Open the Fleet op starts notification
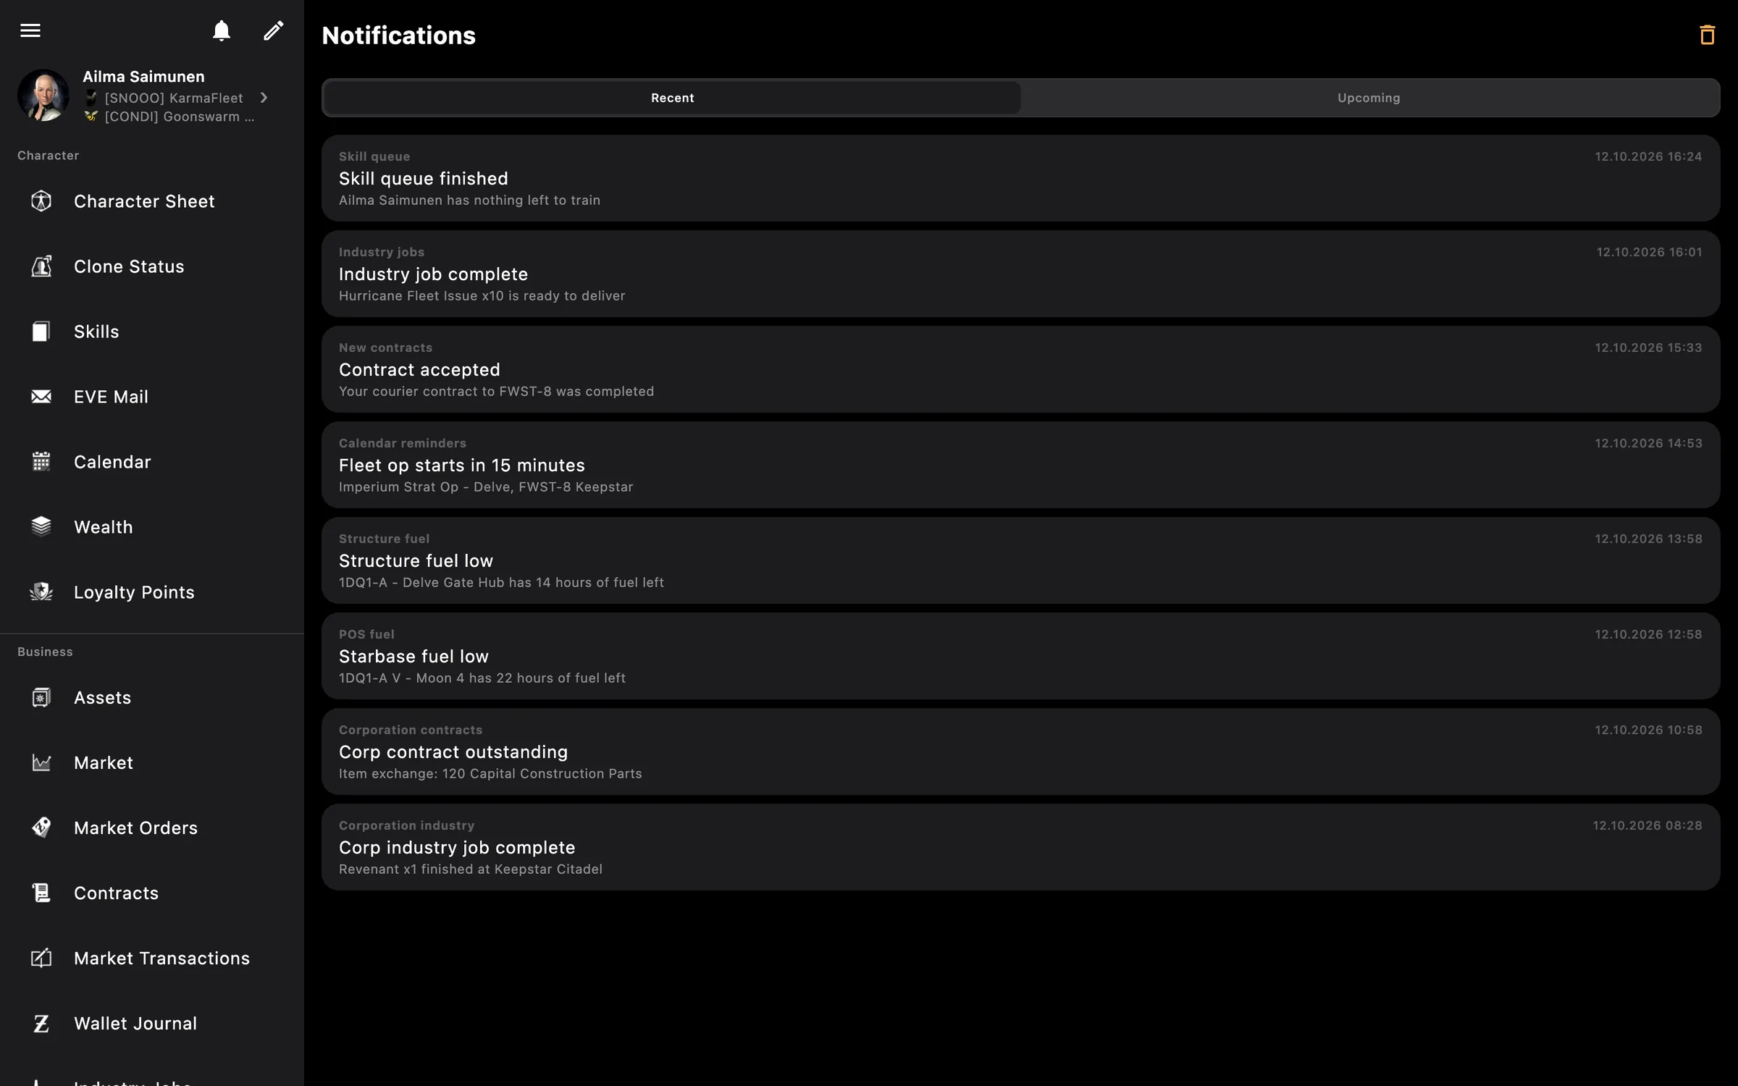 tap(1020, 465)
